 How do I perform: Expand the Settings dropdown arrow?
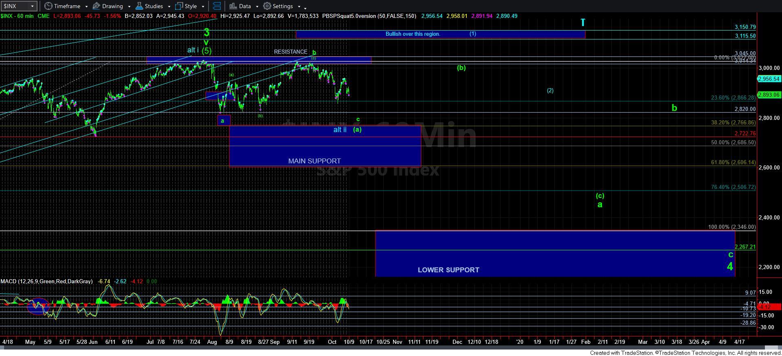[x=299, y=7]
